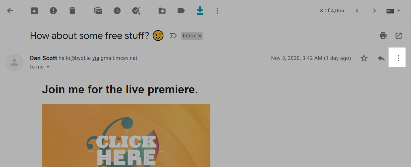Screen dimensions: 411x167
Task: Delete the email with trash icon
Action: (72, 11)
